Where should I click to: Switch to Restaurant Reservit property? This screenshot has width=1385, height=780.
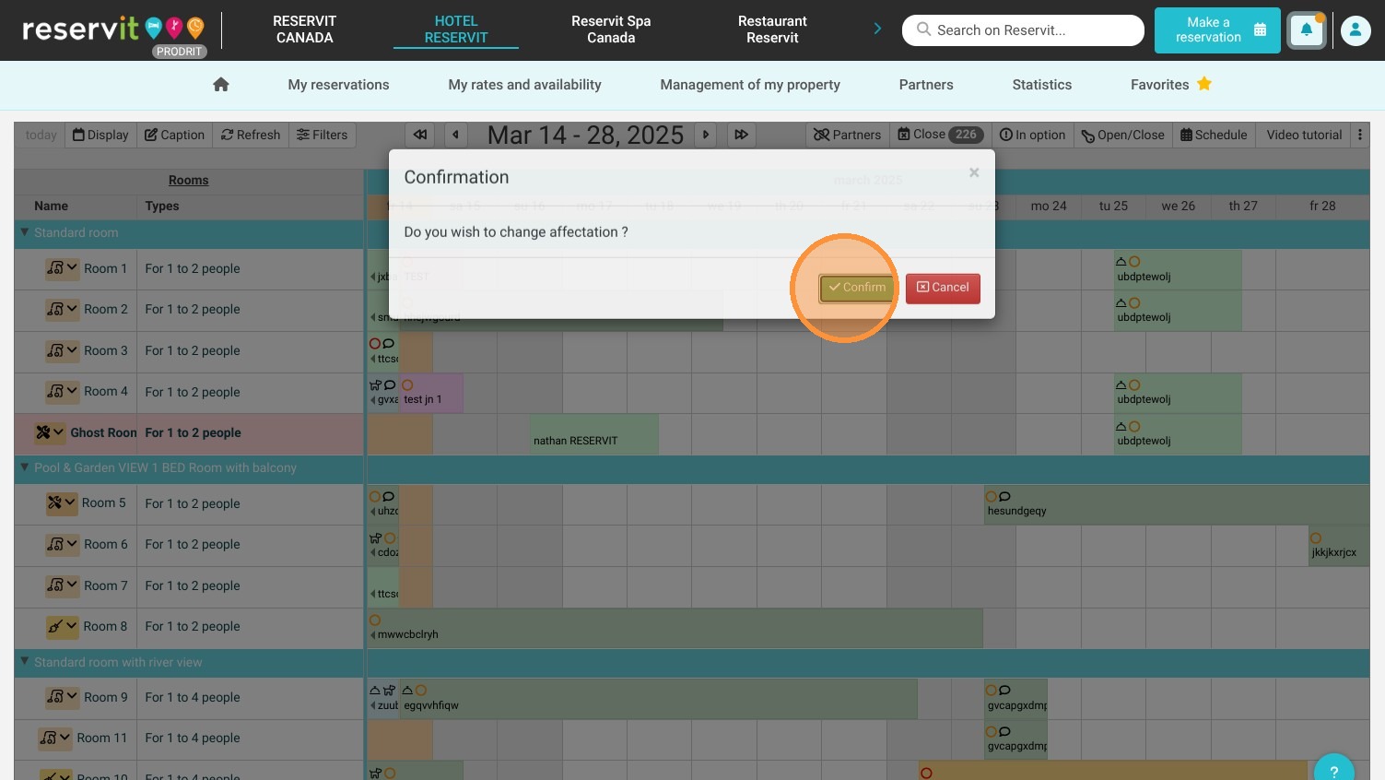tap(772, 30)
